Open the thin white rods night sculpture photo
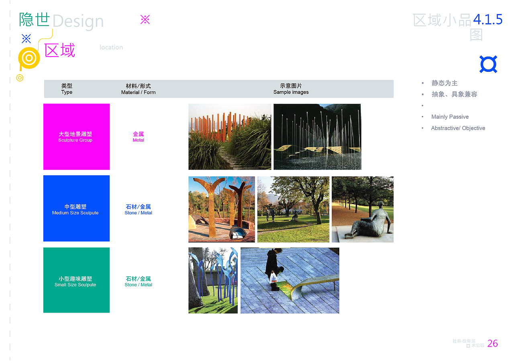The height and width of the screenshot is (363, 514). tap(317, 137)
